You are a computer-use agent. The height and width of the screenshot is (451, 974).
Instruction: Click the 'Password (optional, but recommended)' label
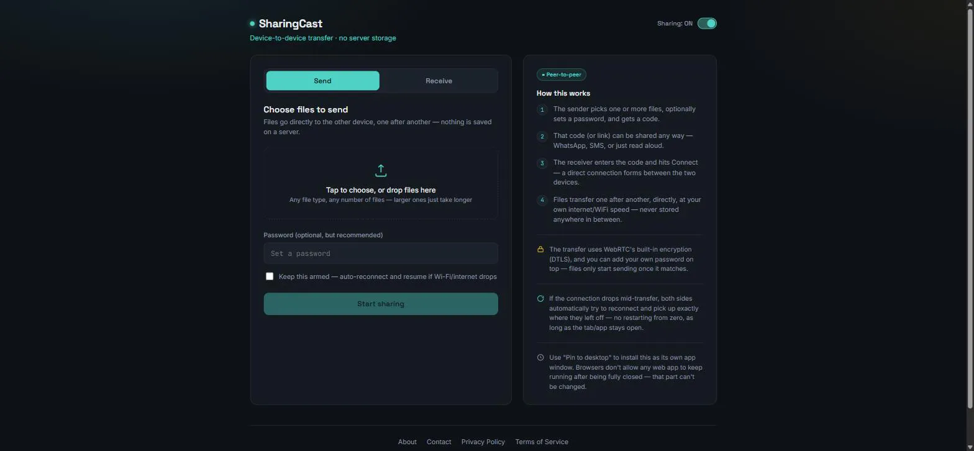coord(323,235)
